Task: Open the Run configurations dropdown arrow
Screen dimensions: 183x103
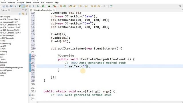Action: pyautogui.click(x=46, y=6)
